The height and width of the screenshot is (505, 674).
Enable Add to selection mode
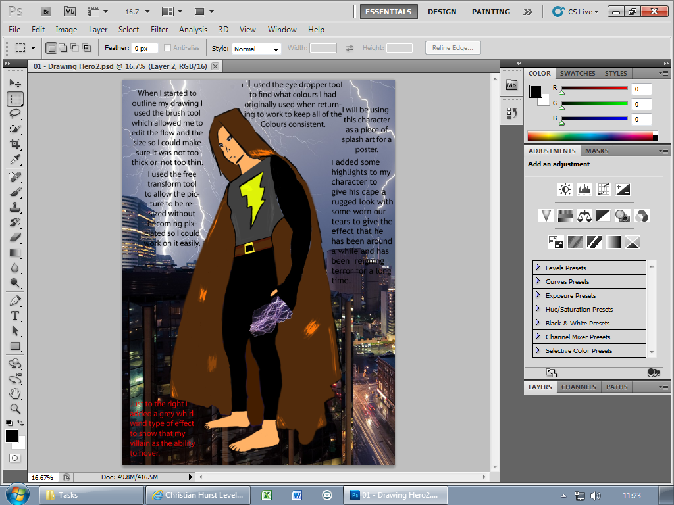pyautogui.click(x=63, y=47)
